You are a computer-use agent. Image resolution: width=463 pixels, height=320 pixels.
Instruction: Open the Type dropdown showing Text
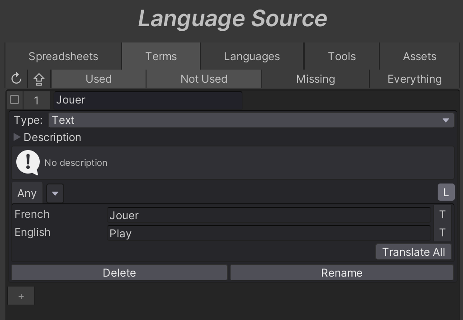tap(251, 120)
